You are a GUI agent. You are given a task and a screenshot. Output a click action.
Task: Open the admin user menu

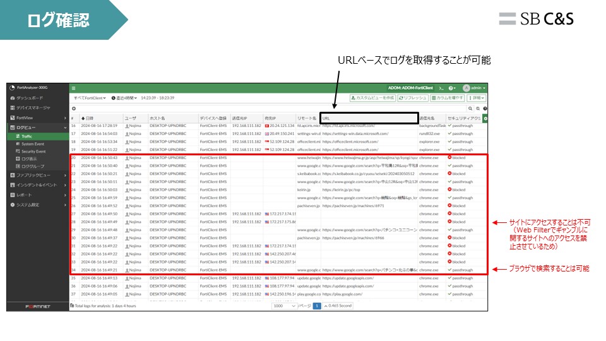[x=474, y=88]
